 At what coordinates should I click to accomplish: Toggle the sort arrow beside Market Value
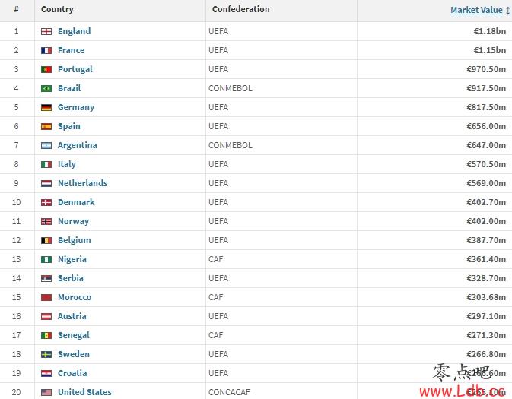coord(507,11)
